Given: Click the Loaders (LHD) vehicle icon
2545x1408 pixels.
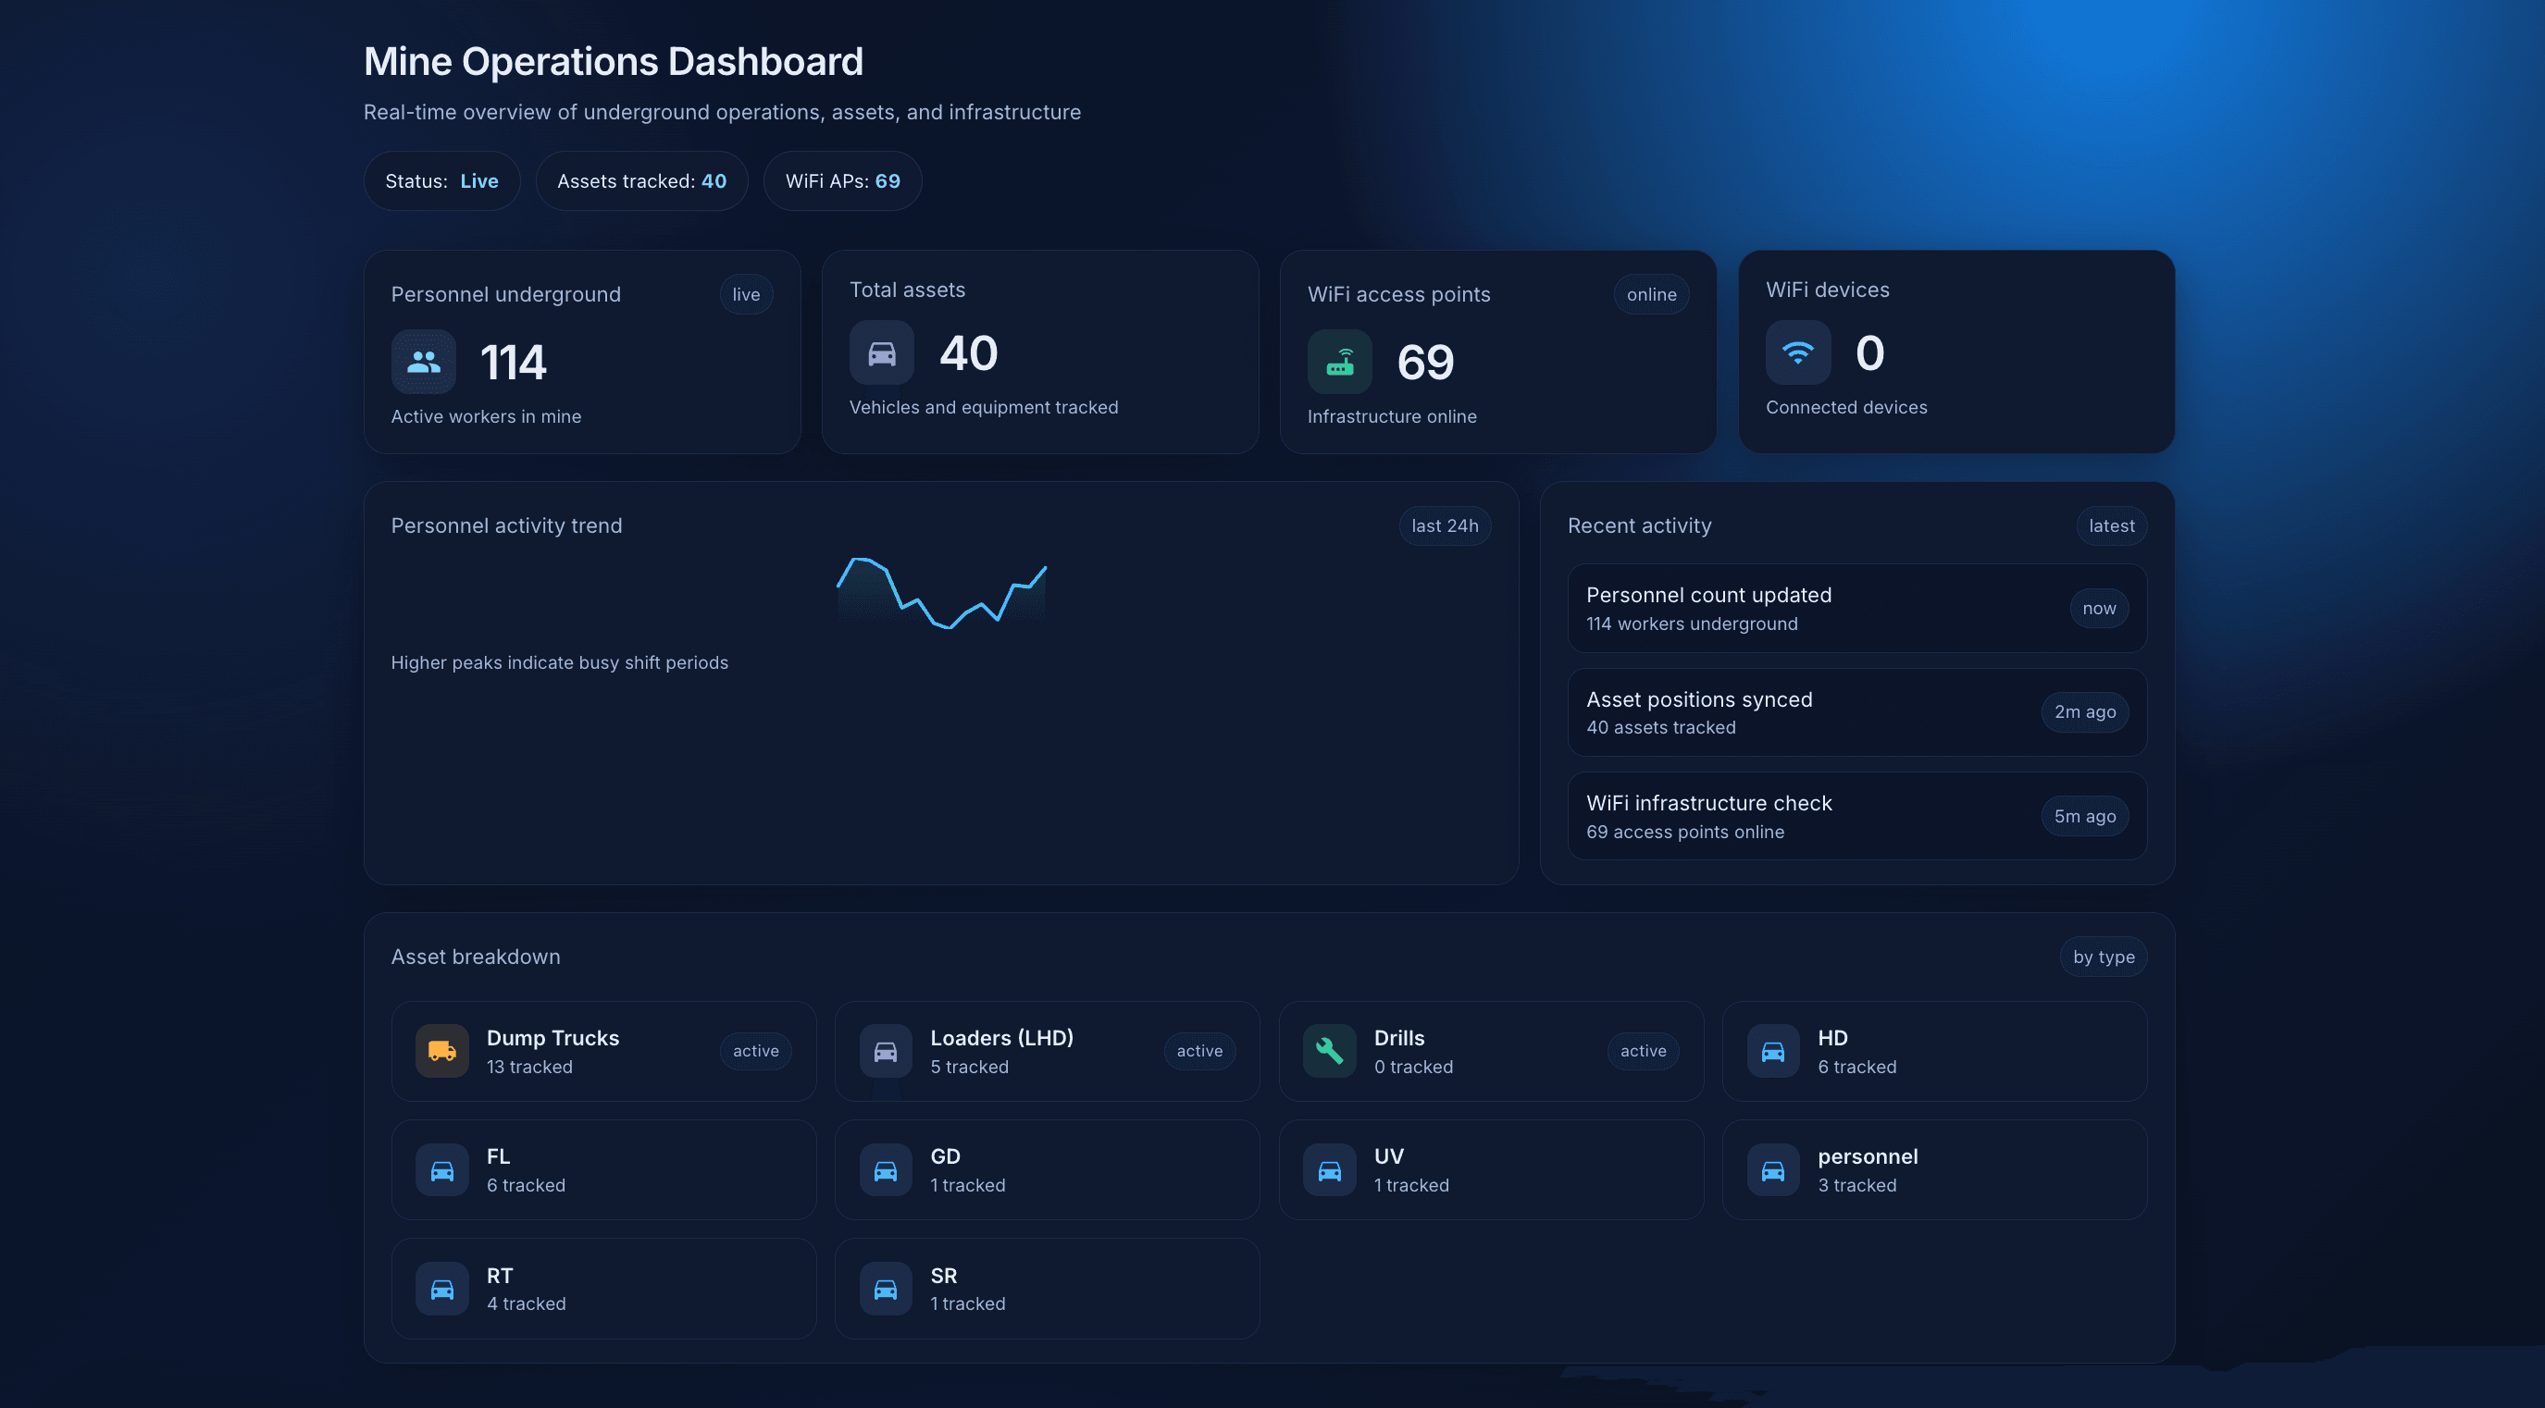Looking at the screenshot, I should pyautogui.click(x=886, y=1051).
